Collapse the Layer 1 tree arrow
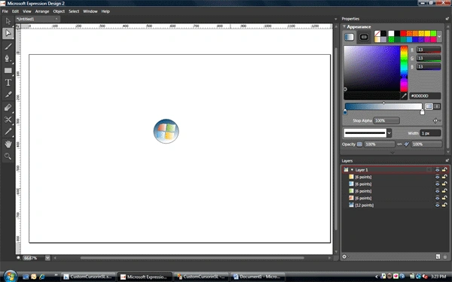The height and width of the screenshot is (282, 452). [x=352, y=170]
